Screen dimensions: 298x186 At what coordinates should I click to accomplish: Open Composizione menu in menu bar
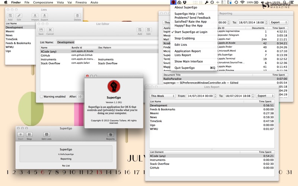[x=43, y=3]
